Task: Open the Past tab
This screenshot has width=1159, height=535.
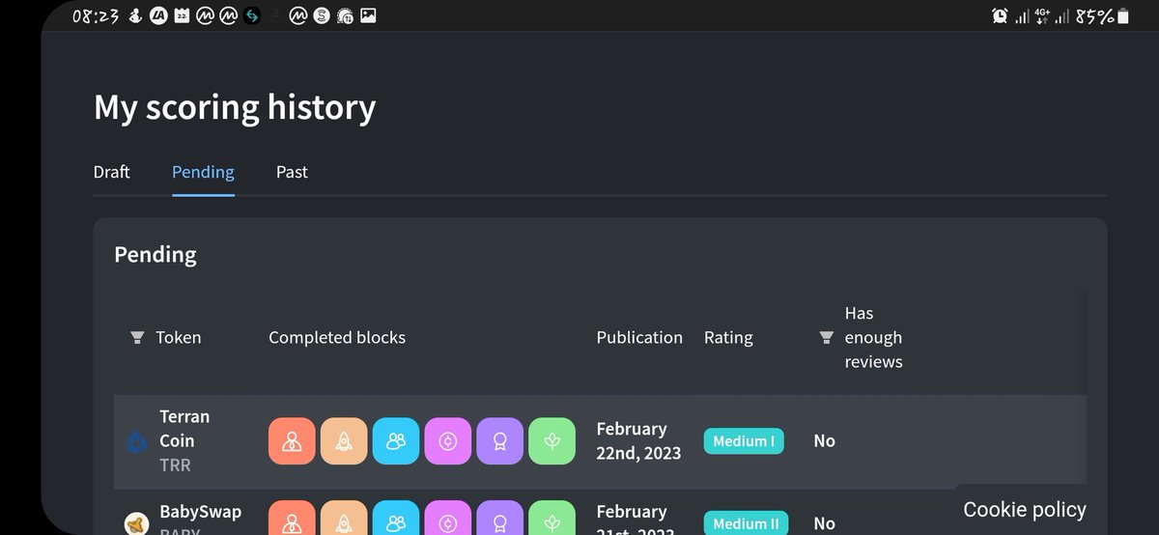Action: click(292, 172)
